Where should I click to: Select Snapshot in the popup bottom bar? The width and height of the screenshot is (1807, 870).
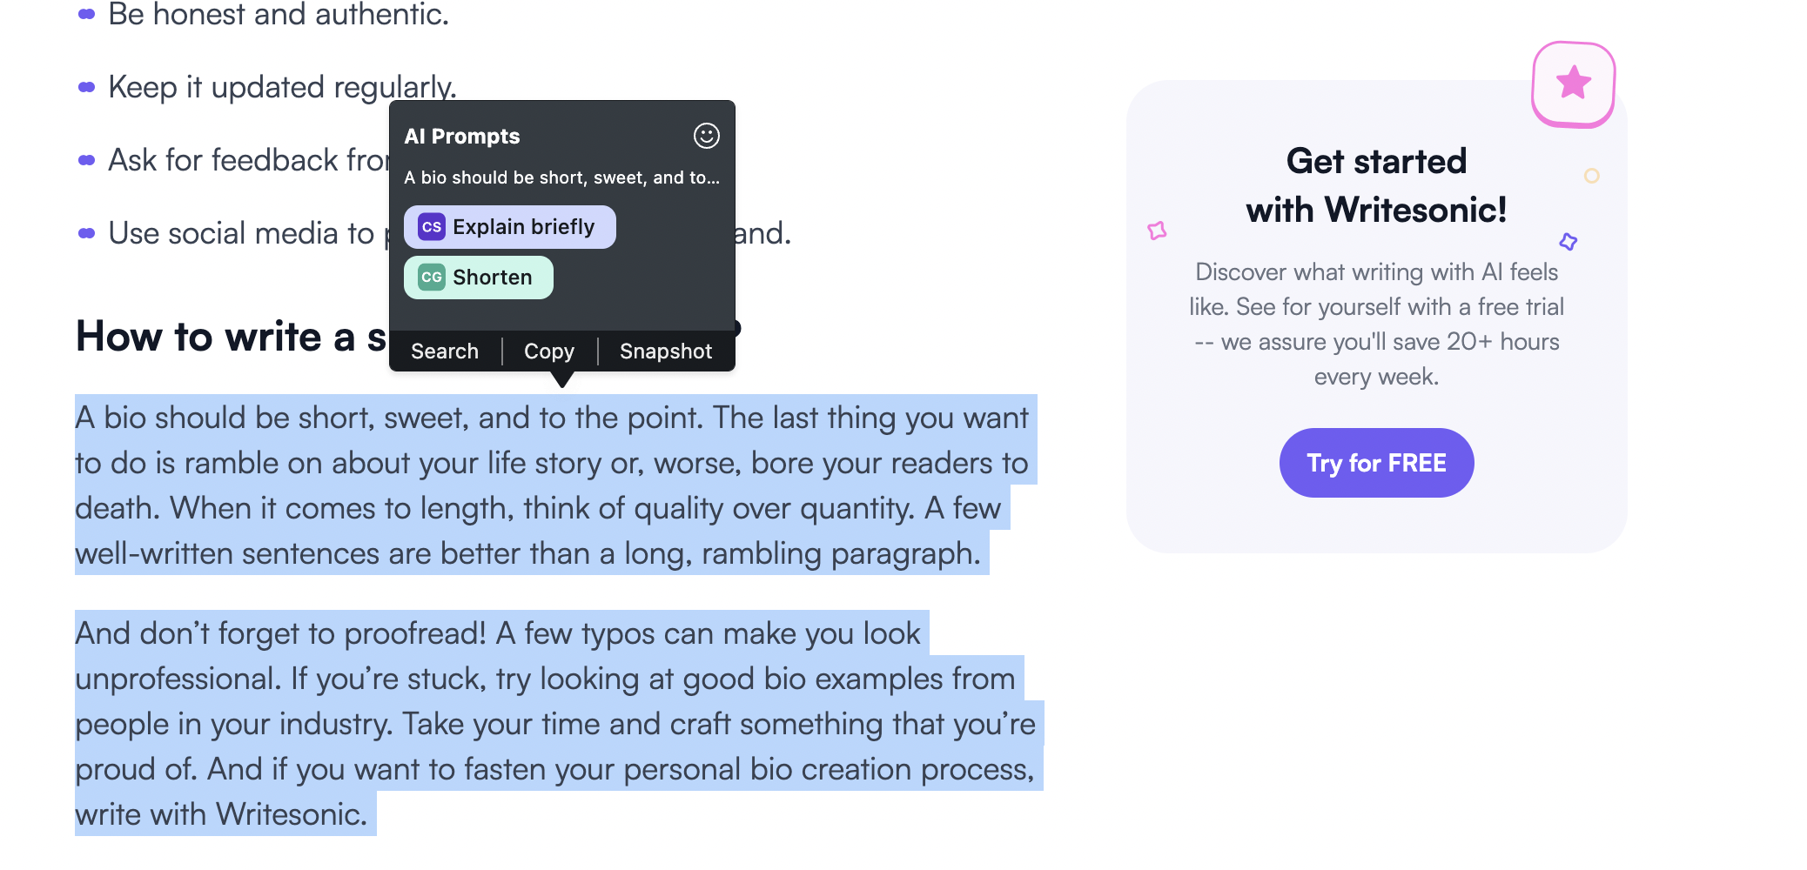[x=666, y=351]
